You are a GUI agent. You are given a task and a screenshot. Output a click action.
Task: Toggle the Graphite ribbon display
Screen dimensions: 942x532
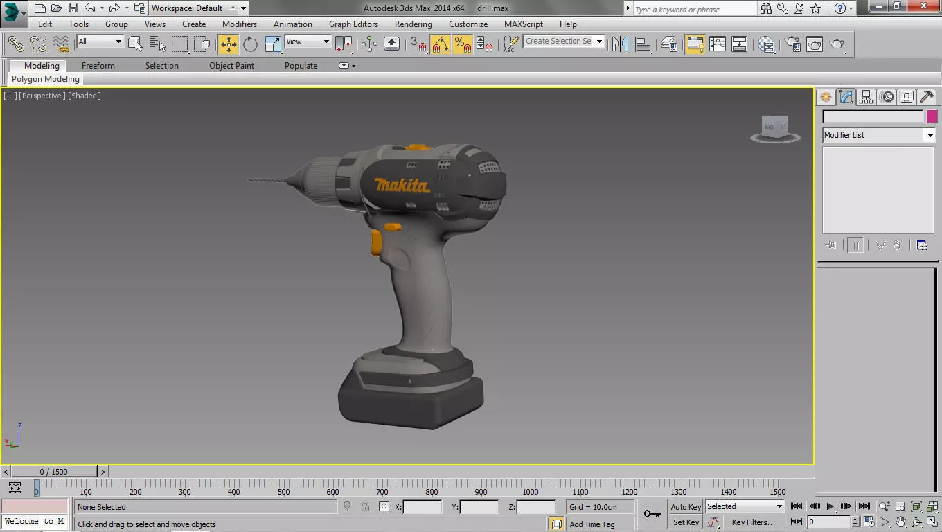click(x=695, y=44)
